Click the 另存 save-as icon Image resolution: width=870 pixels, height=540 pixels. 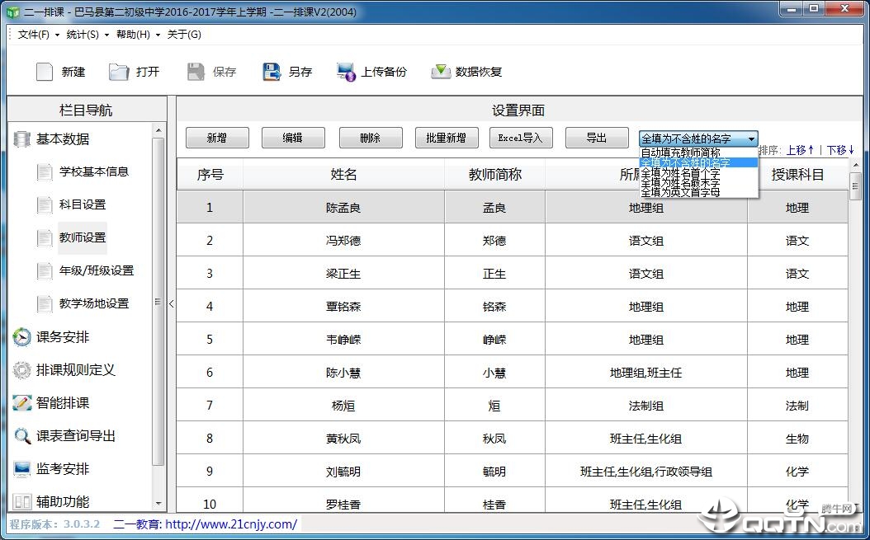[272, 72]
